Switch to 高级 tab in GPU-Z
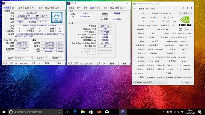The height and width of the screenshot is (115, 205). coord(147,9)
